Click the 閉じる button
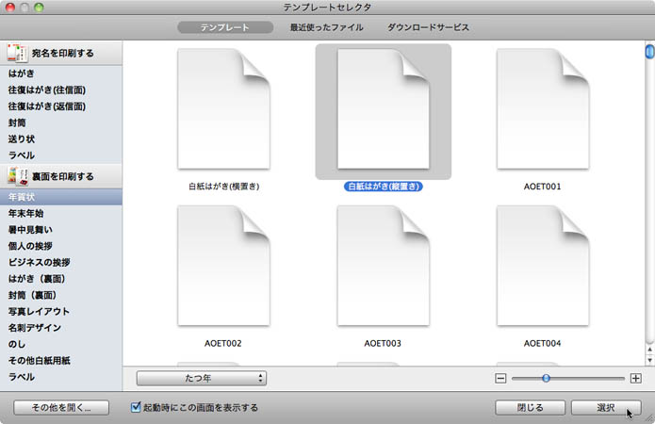655x424 pixels. point(530,408)
